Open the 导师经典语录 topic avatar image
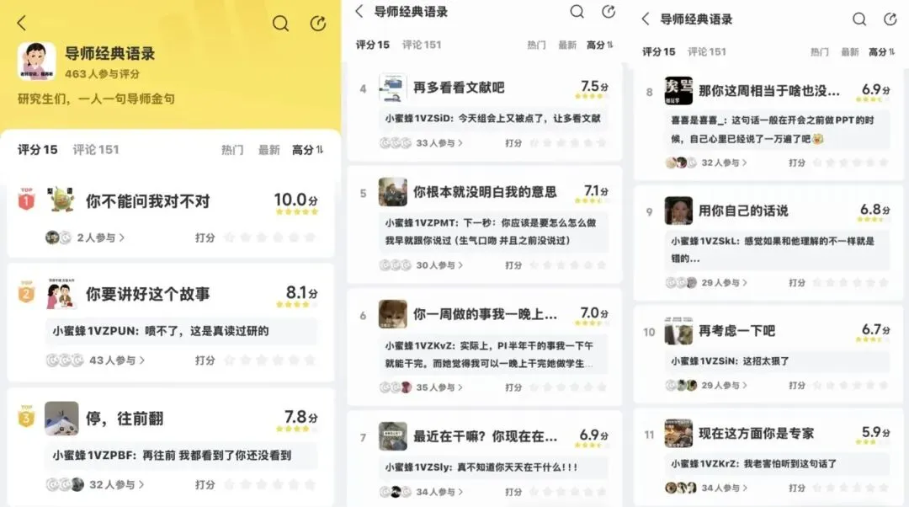The width and height of the screenshot is (909, 507). (x=36, y=61)
